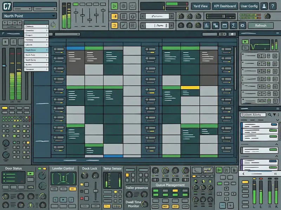The image size is (281, 210).
Task: Click the search icon in System Alerts
Action: [x=270, y=115]
